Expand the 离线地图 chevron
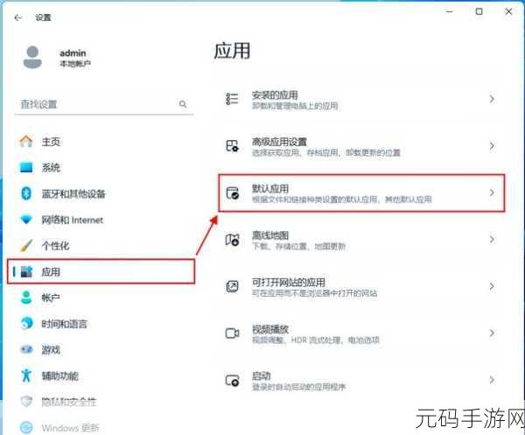 tap(492, 240)
